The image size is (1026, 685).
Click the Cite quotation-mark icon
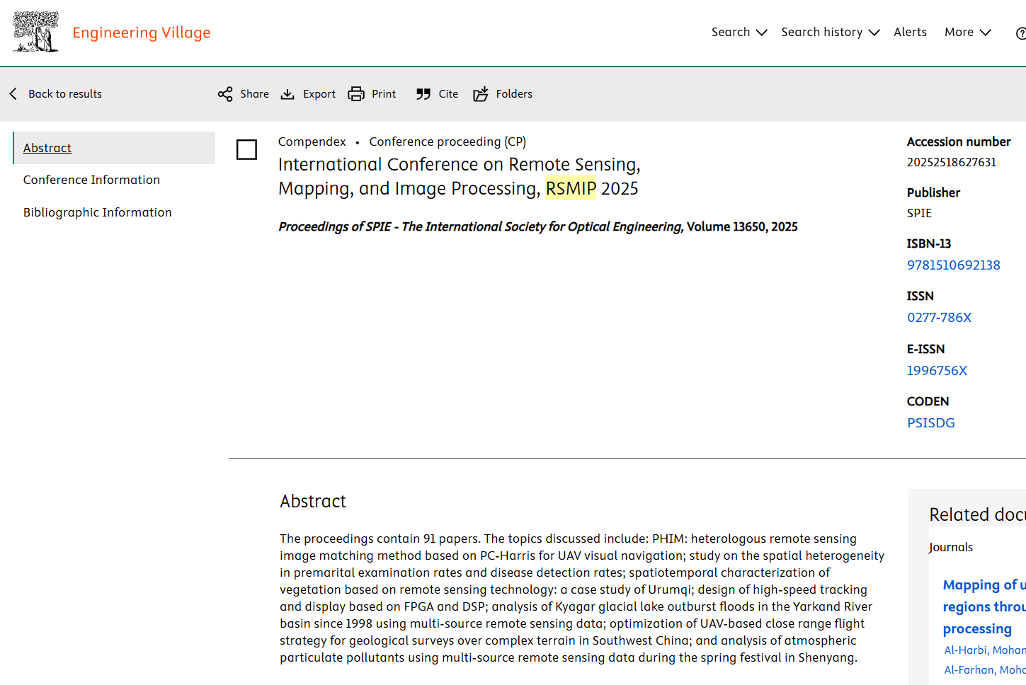click(423, 94)
